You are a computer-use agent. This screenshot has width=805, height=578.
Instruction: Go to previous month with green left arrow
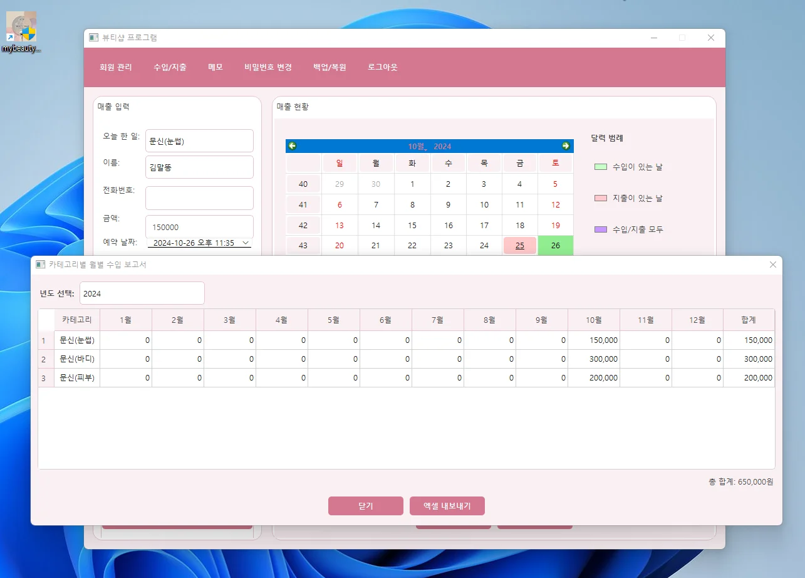point(292,146)
